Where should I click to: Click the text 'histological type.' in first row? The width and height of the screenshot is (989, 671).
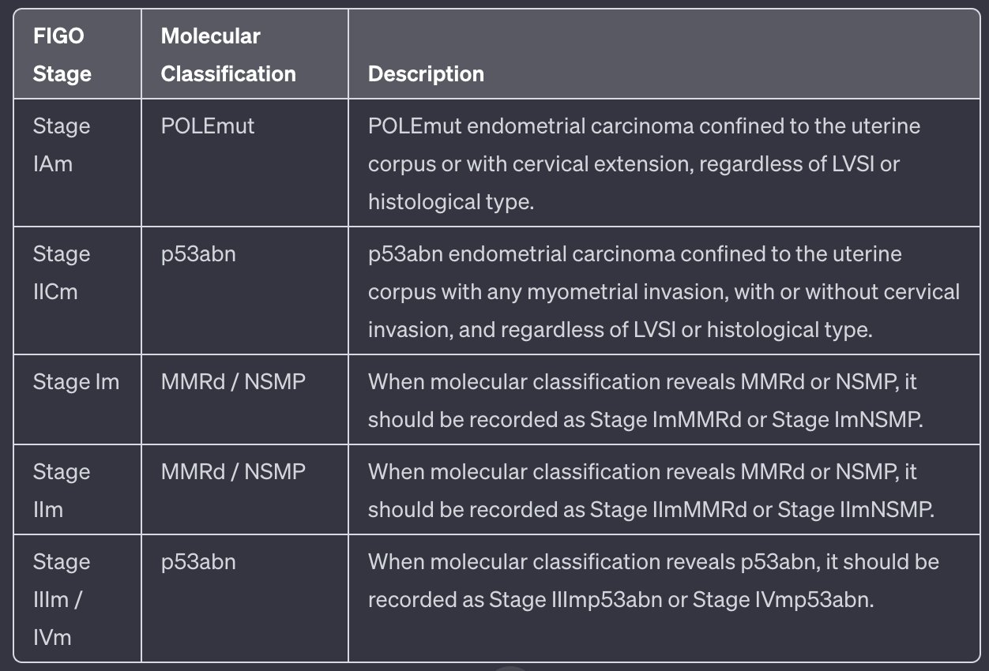451,202
